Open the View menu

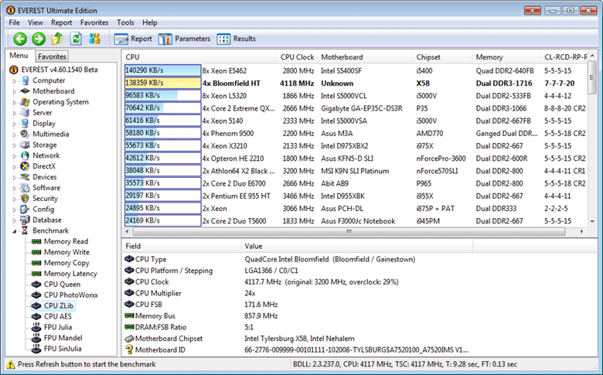(x=36, y=22)
